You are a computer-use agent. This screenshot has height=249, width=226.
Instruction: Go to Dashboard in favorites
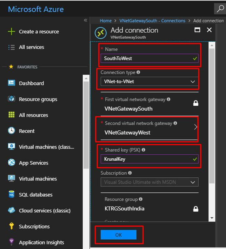[x=31, y=83]
